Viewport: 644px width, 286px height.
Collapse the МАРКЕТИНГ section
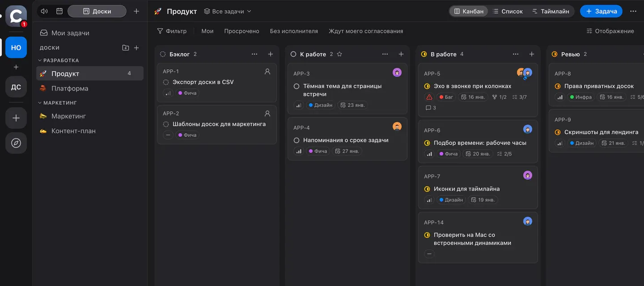click(58, 103)
